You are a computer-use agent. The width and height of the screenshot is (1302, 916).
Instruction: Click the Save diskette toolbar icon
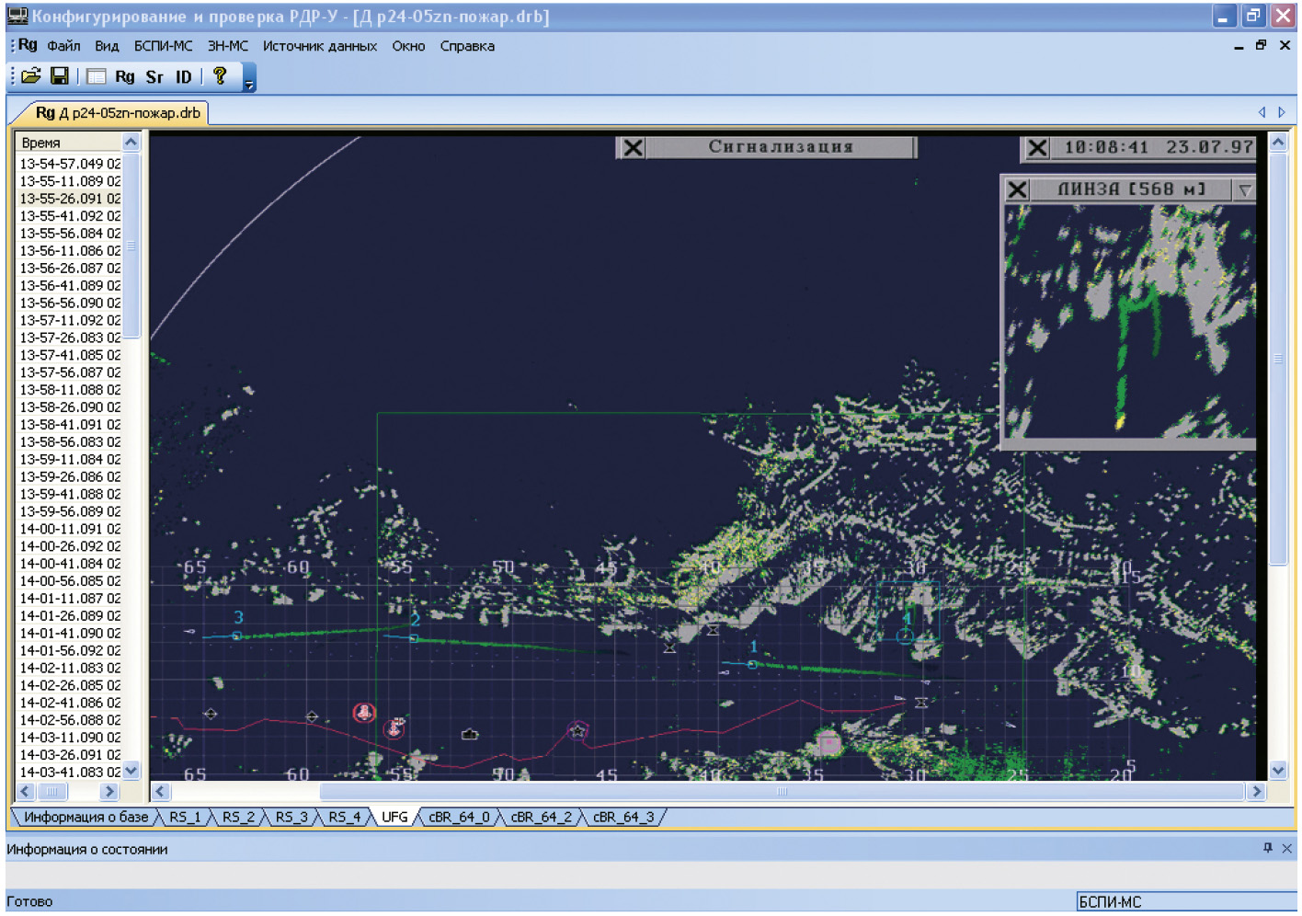(x=60, y=76)
